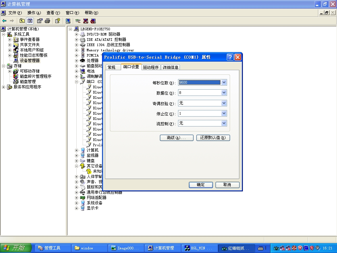
Task: Open the 停止位 stop bits dropdown
Action: 224,113
